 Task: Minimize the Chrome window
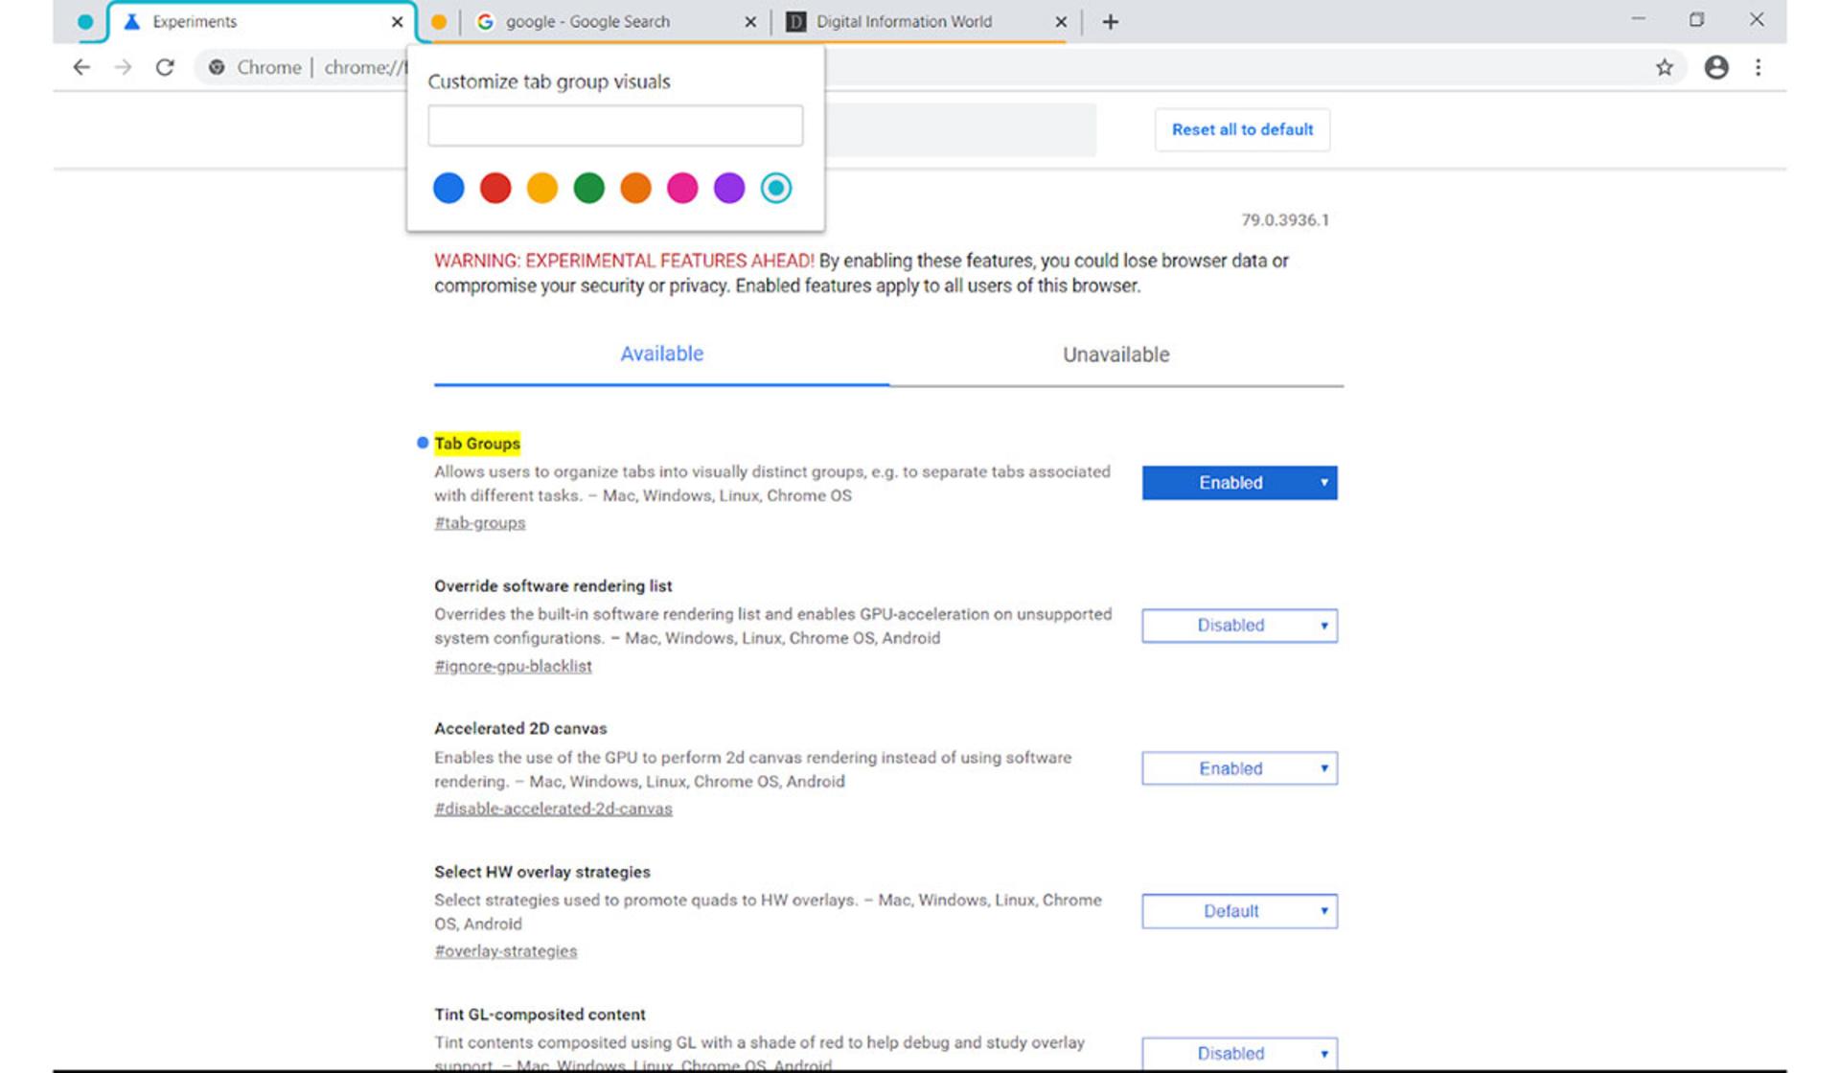coord(1638,20)
